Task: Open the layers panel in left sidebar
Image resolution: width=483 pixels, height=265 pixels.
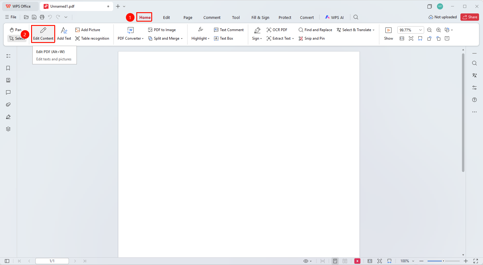Action: point(8,129)
